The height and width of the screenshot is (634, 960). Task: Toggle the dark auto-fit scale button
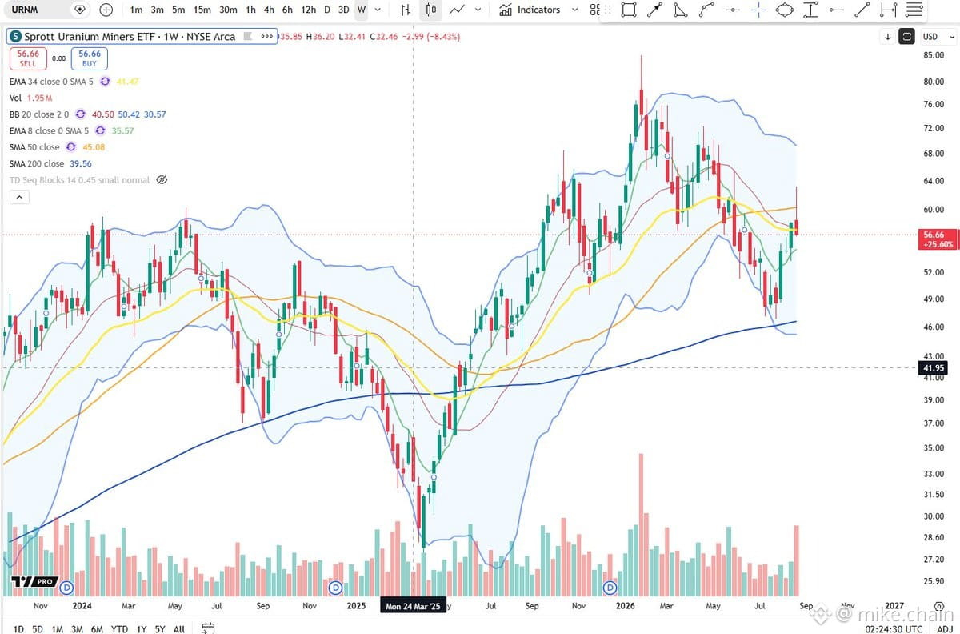pos(906,37)
